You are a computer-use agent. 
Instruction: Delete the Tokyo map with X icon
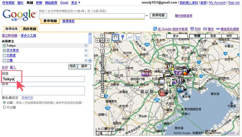click(x=86, y=46)
